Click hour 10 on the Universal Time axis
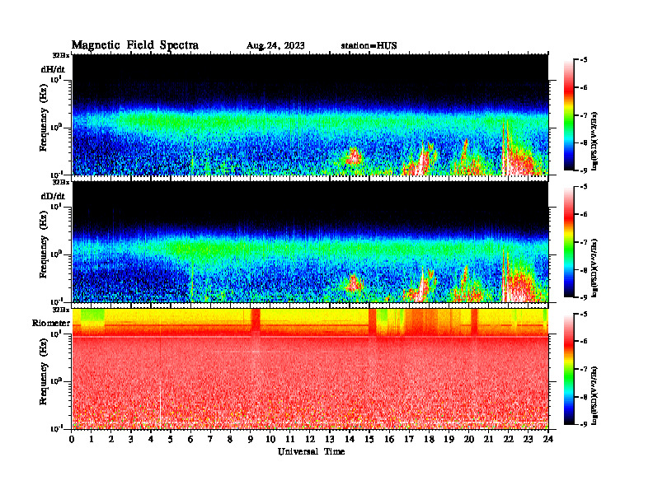The width and height of the screenshot is (653, 504). click(x=270, y=439)
